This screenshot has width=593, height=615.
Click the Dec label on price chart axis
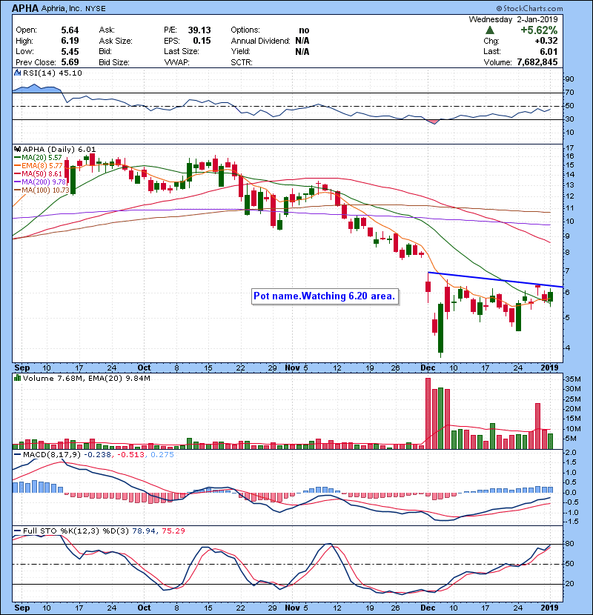click(x=428, y=368)
